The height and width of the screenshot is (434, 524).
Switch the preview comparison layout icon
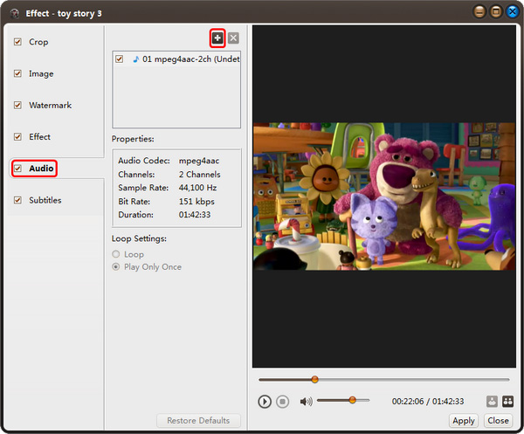click(x=507, y=402)
